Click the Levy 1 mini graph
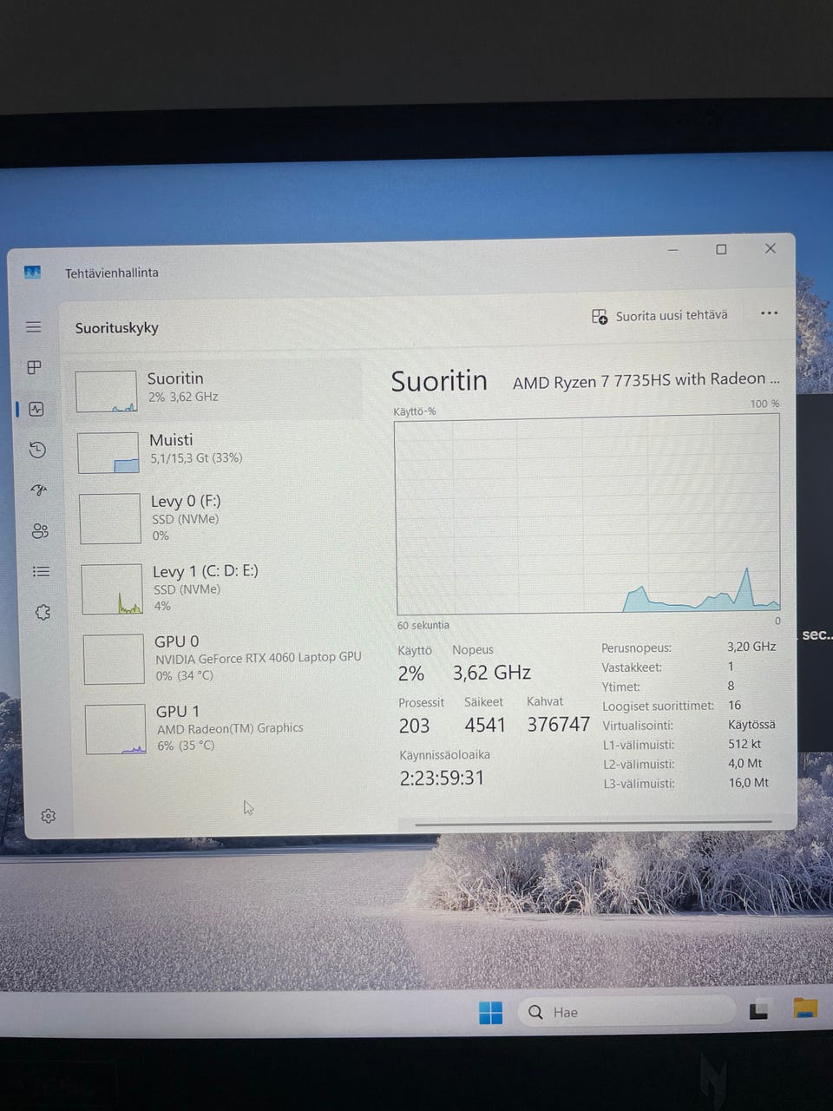The image size is (833, 1111). 111,588
